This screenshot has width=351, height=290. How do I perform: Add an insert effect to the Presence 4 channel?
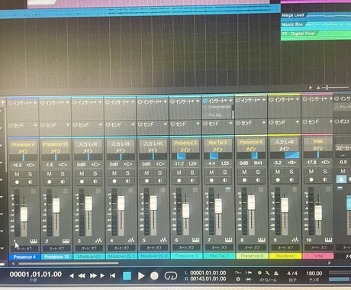point(35,103)
